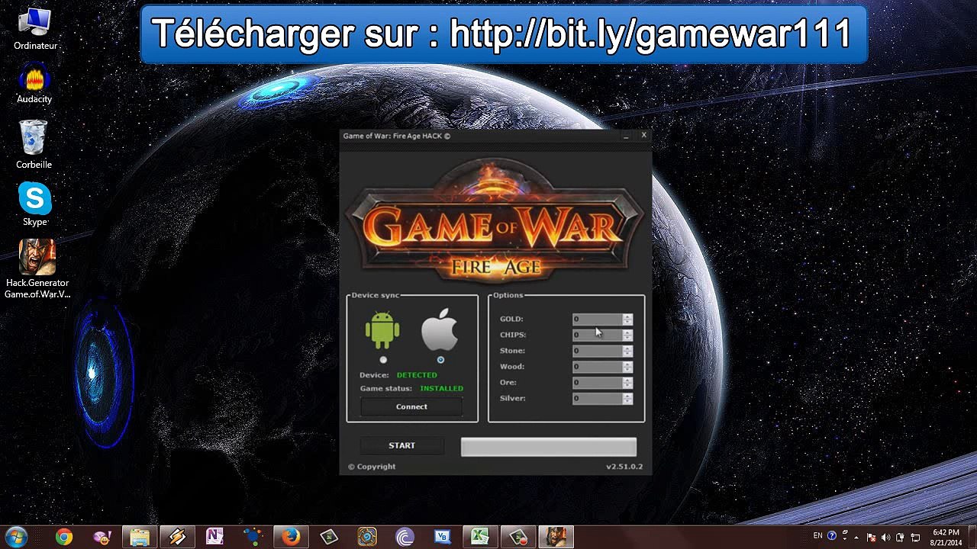Viewport: 977px width, 549px height.
Task: Open the screen recorder taskbar icon
Action: pos(518,537)
